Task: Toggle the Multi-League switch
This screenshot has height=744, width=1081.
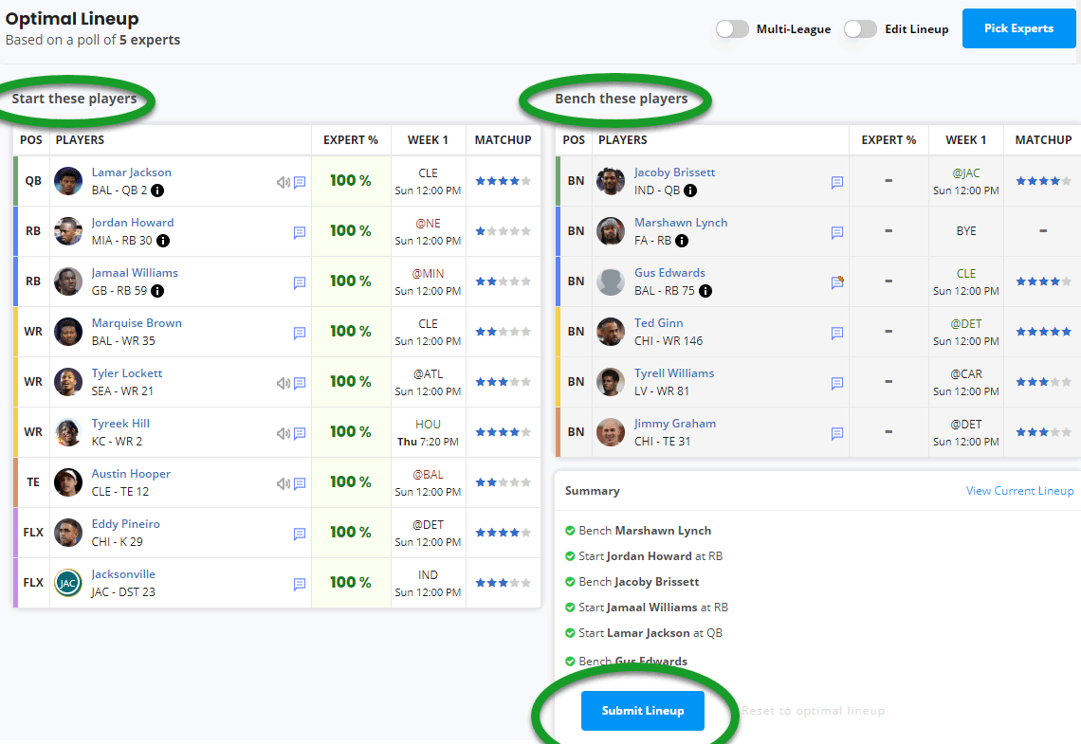Action: (x=732, y=29)
